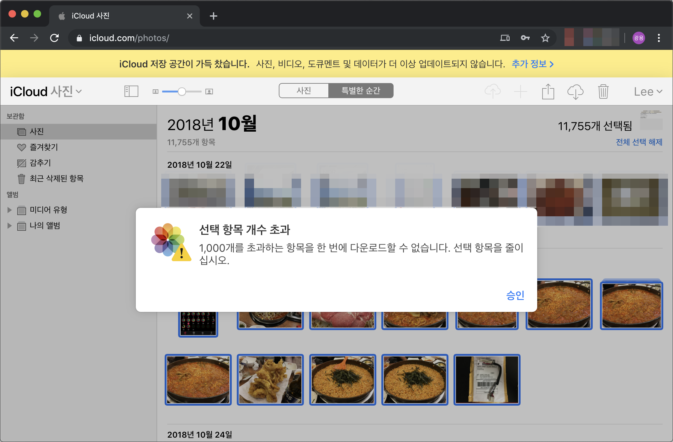Open the share icon in toolbar
Viewport: 673px width, 442px height.
[x=548, y=92]
